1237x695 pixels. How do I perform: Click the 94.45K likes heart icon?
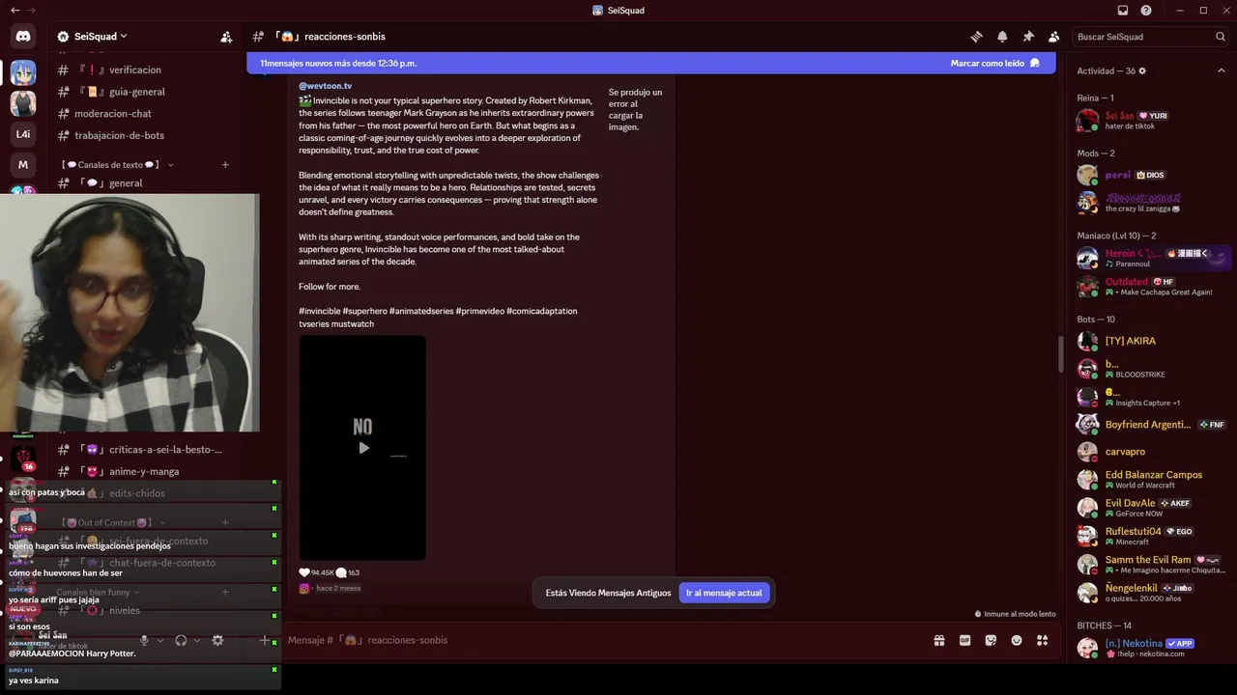pyautogui.click(x=304, y=572)
